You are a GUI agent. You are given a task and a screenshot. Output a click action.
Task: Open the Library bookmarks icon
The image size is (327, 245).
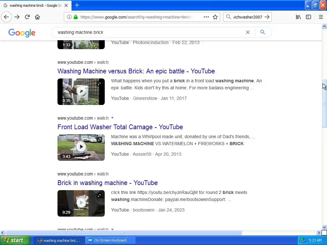(x=298, y=17)
